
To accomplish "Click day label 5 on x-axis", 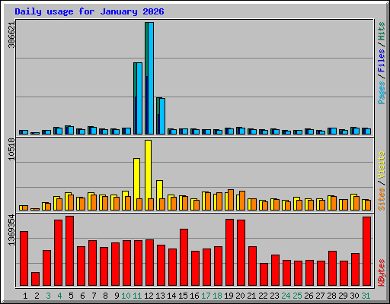I will pyautogui.click(x=71, y=296).
